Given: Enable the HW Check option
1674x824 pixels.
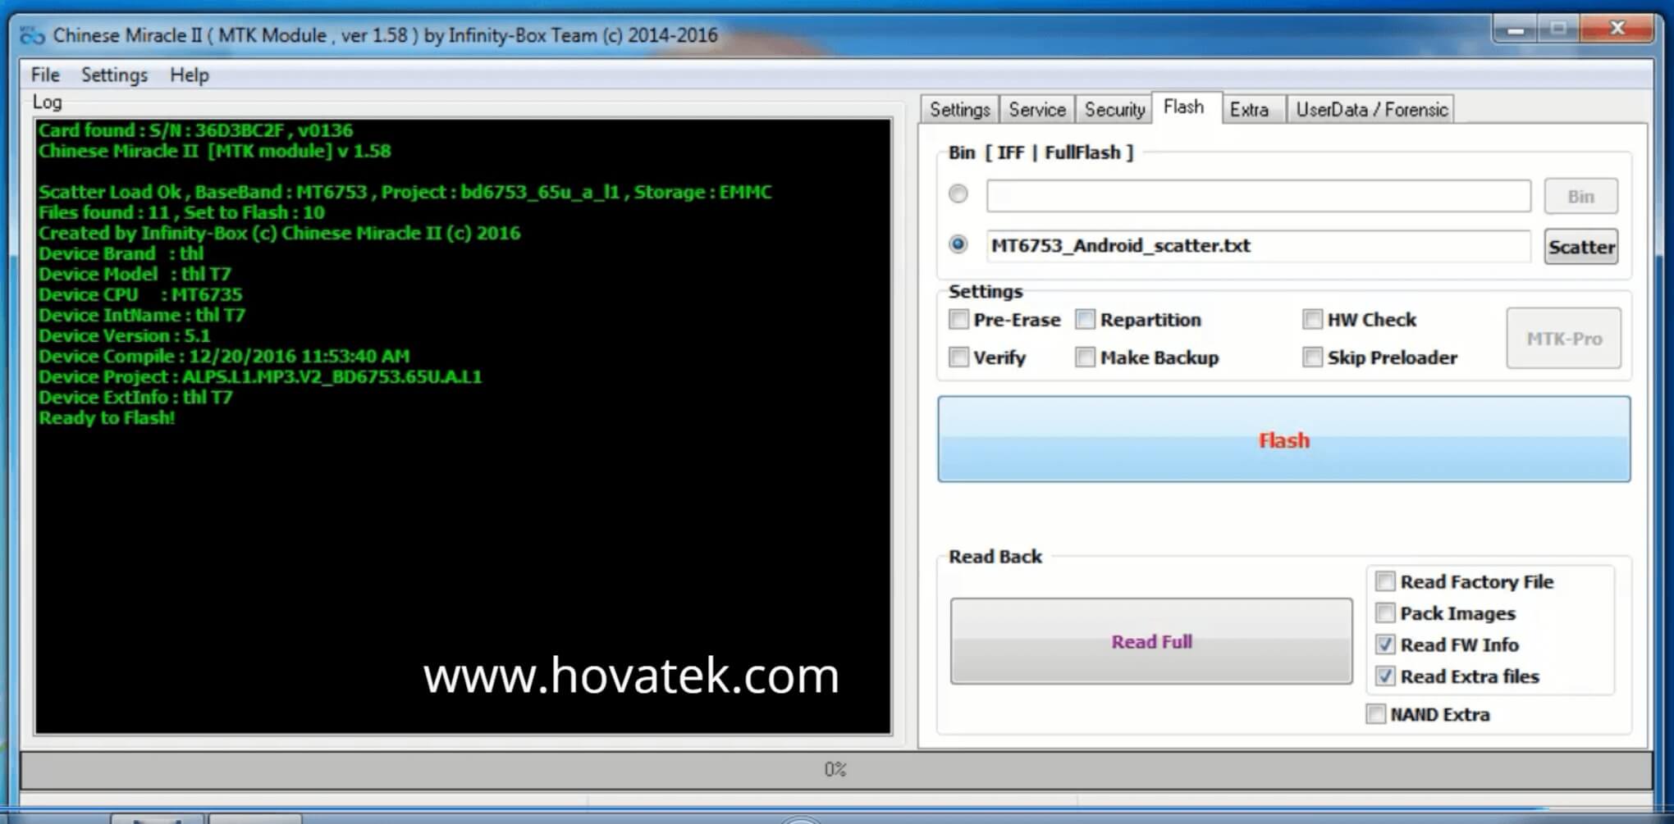Looking at the screenshot, I should click(x=1313, y=320).
